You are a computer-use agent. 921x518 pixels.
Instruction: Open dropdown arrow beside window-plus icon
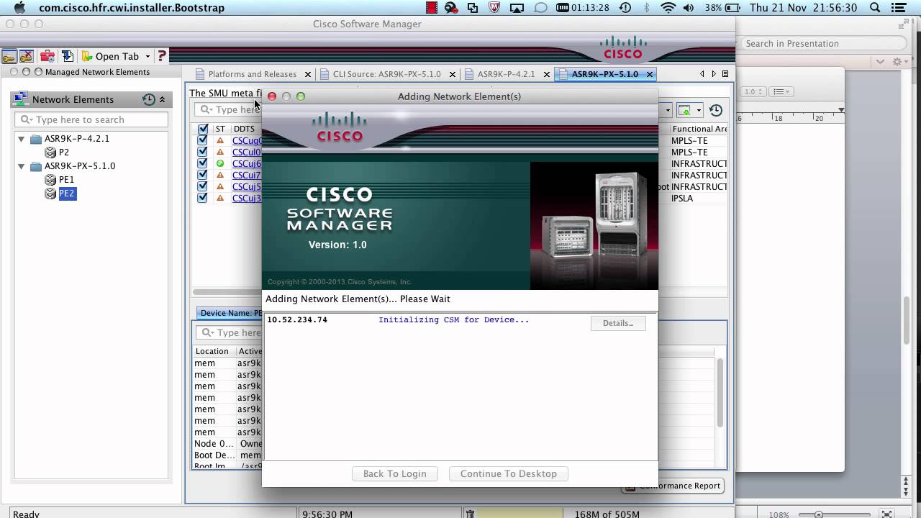click(698, 111)
